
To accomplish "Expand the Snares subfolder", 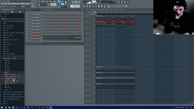I will click(8, 88).
